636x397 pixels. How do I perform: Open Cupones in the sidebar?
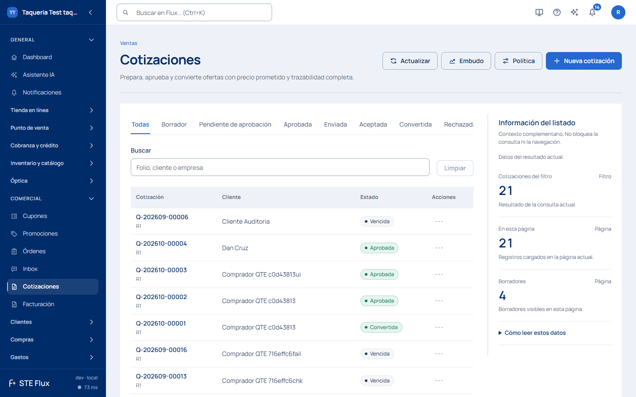(x=53, y=216)
